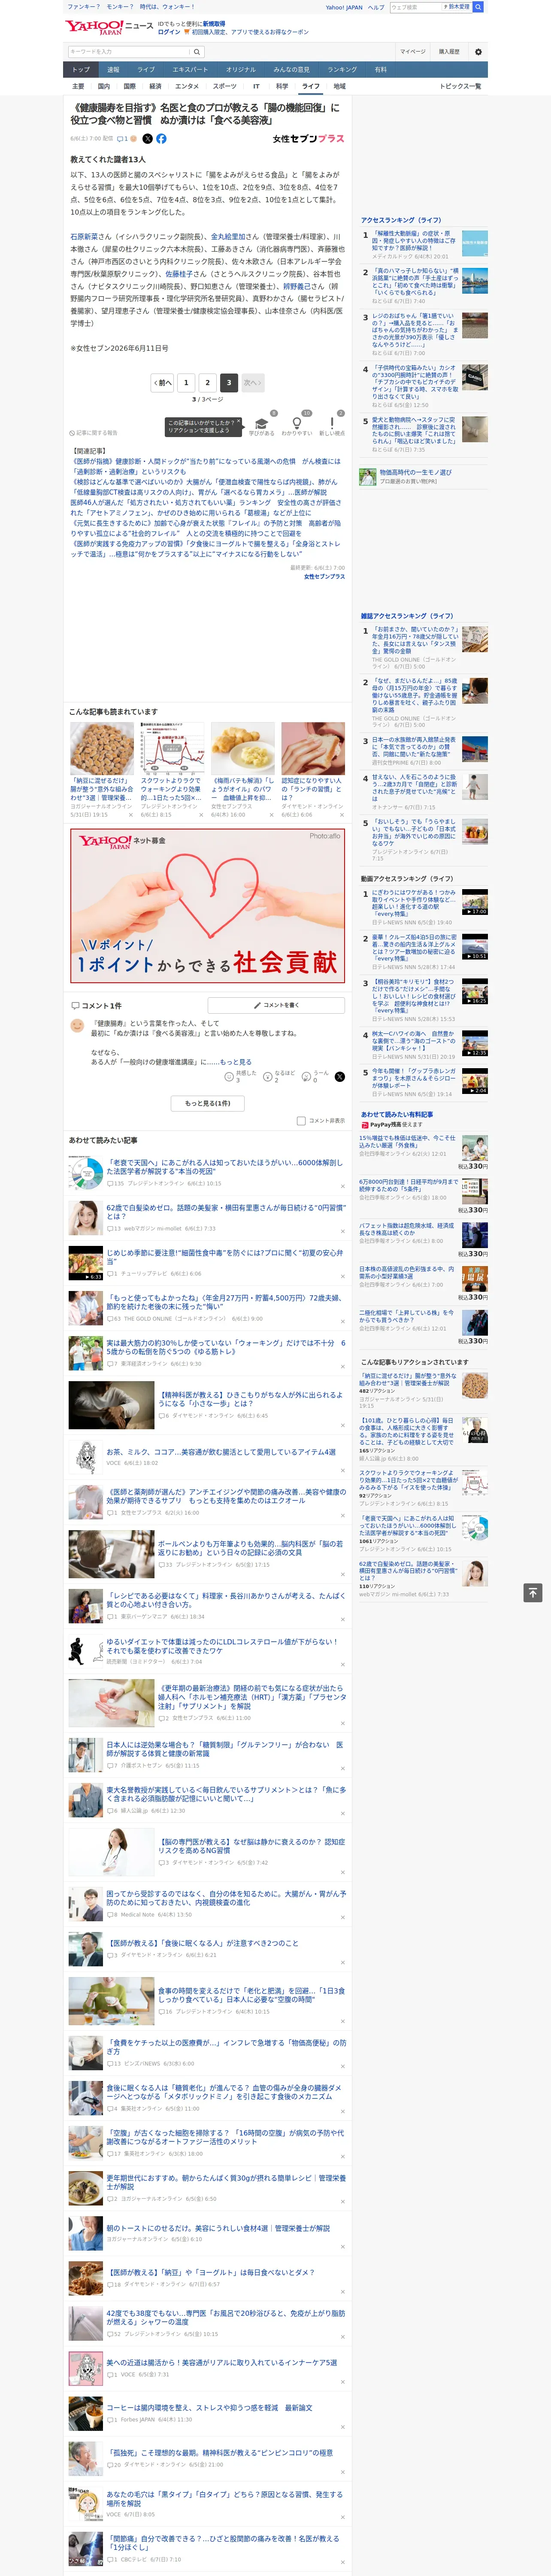The image size is (551, 2576).
Task: Click the 女性セブンプラス publisher logo
Action: 308,139
